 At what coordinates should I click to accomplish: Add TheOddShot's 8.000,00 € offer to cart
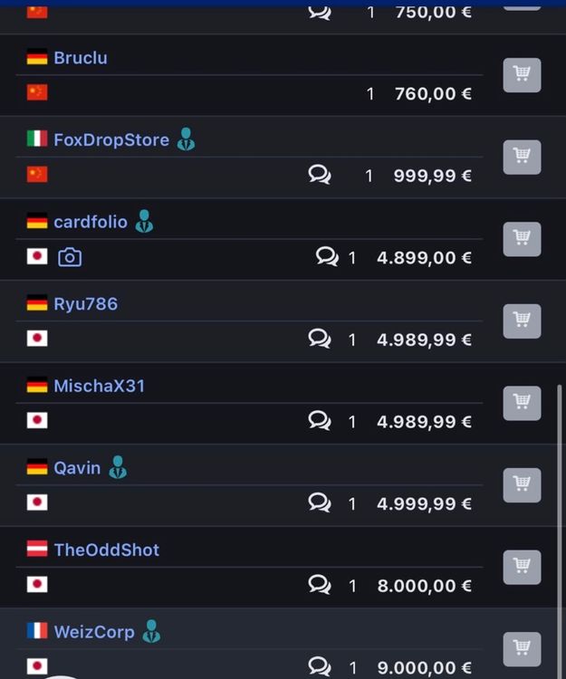(522, 568)
